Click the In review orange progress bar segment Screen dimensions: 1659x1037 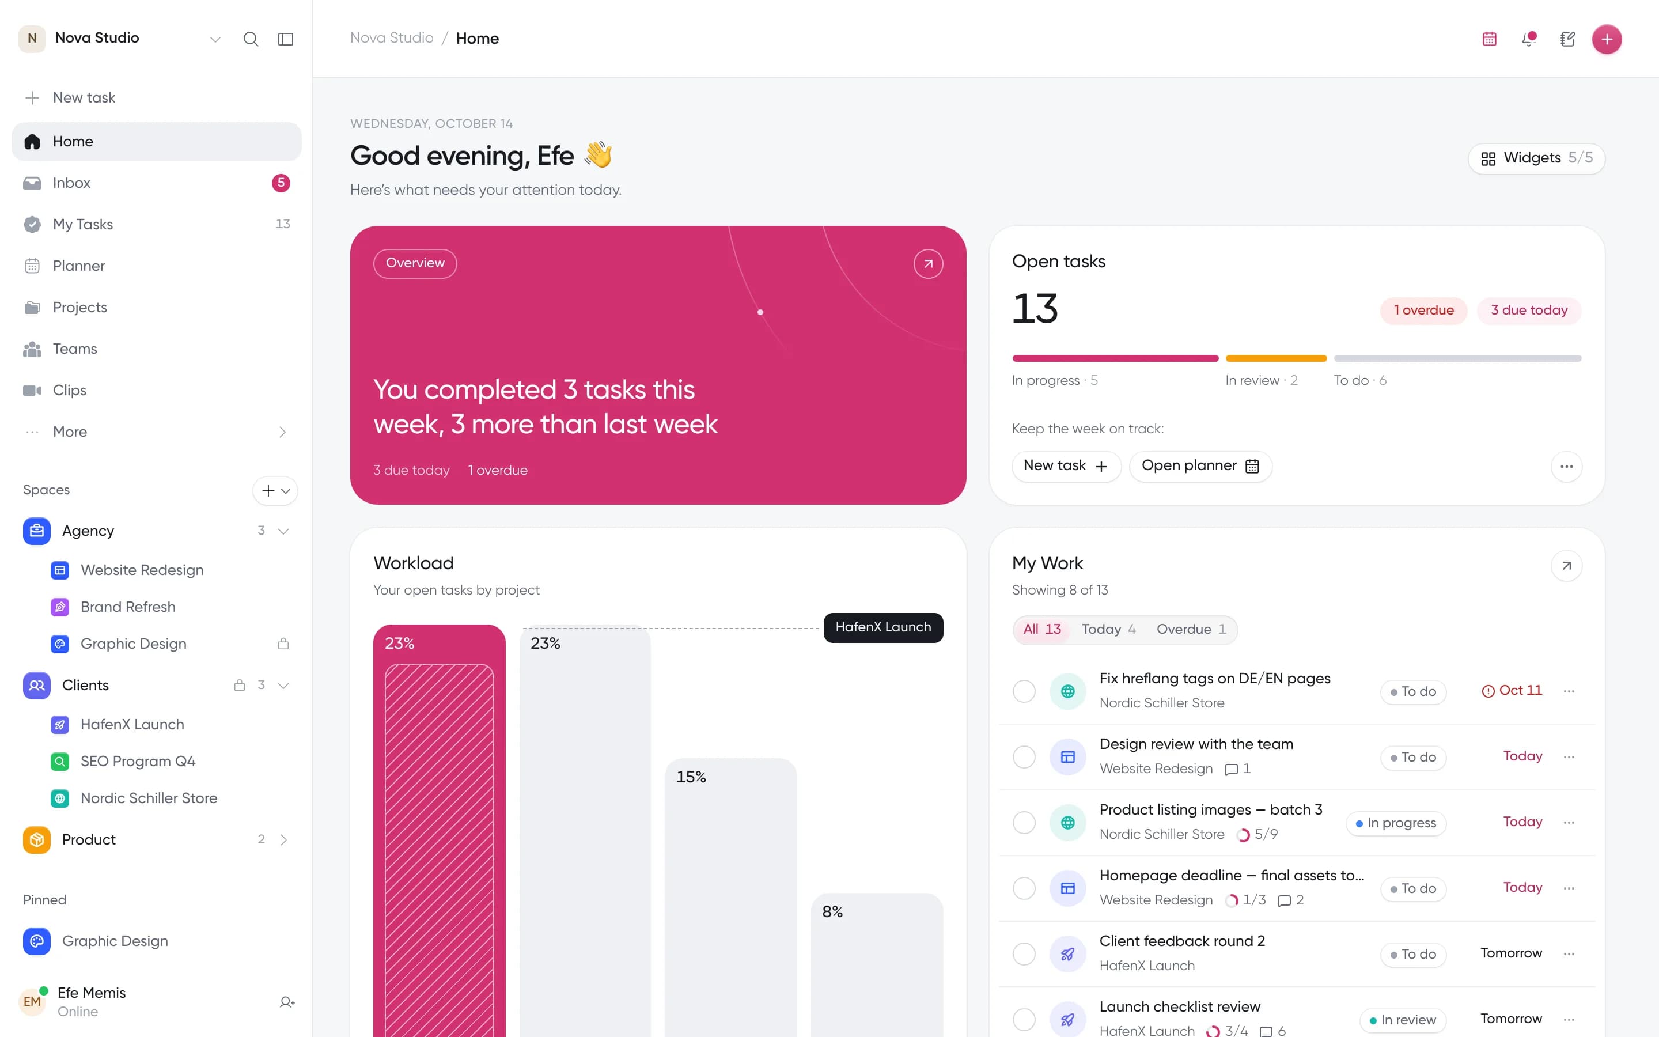(1276, 359)
